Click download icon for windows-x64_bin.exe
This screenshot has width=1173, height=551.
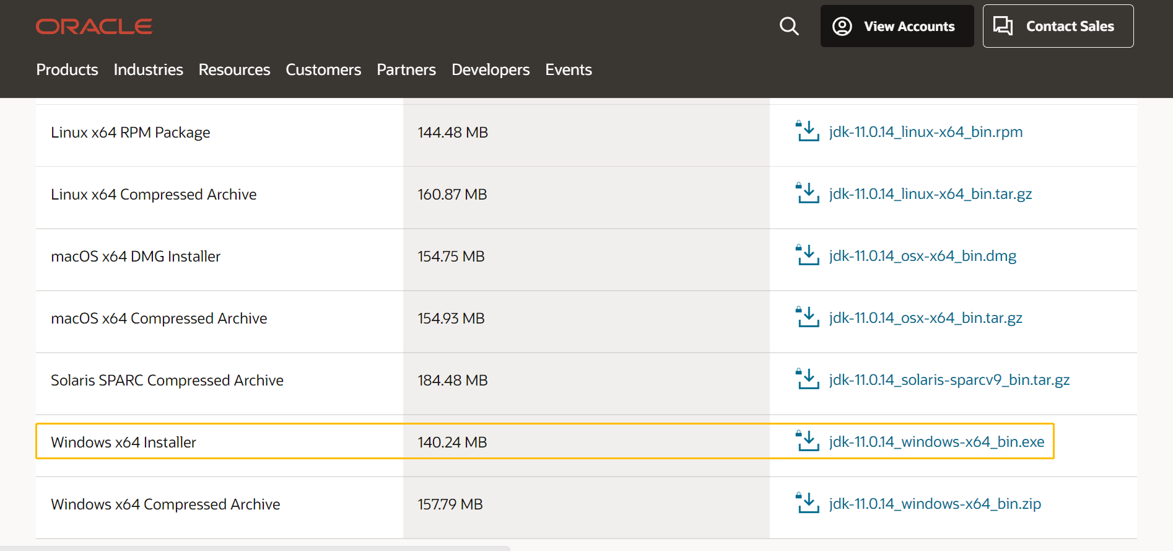click(807, 441)
